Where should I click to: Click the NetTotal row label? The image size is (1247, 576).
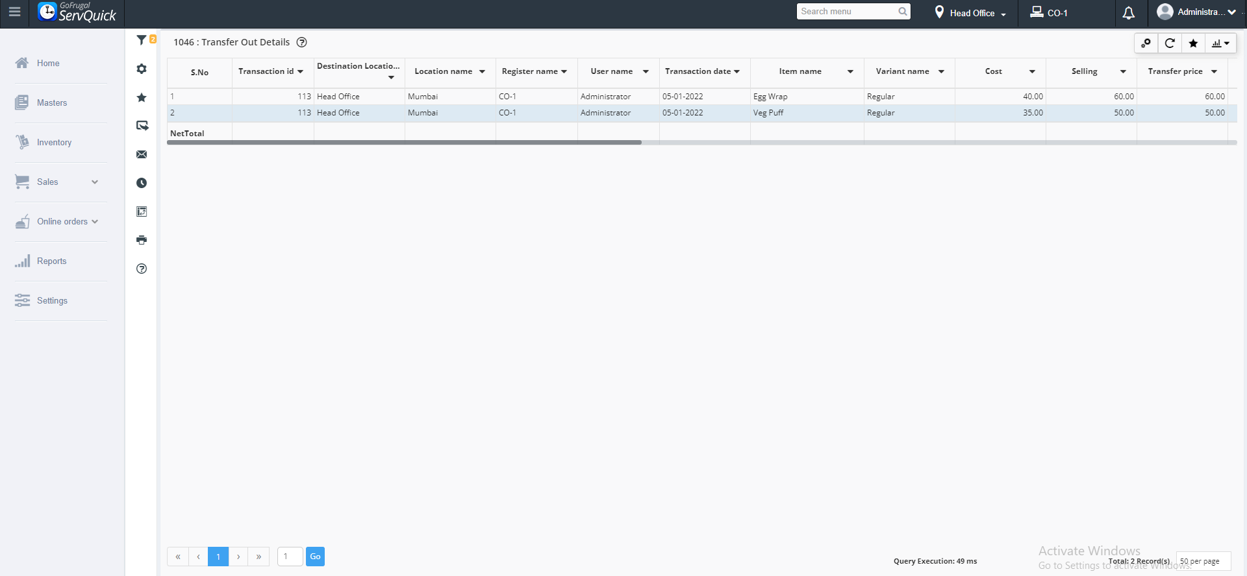pyautogui.click(x=187, y=134)
